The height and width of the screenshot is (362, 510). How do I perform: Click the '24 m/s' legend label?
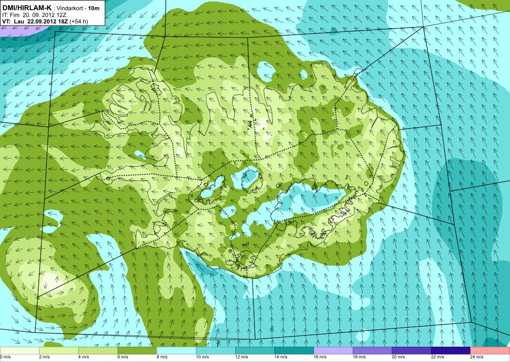pos(476,357)
